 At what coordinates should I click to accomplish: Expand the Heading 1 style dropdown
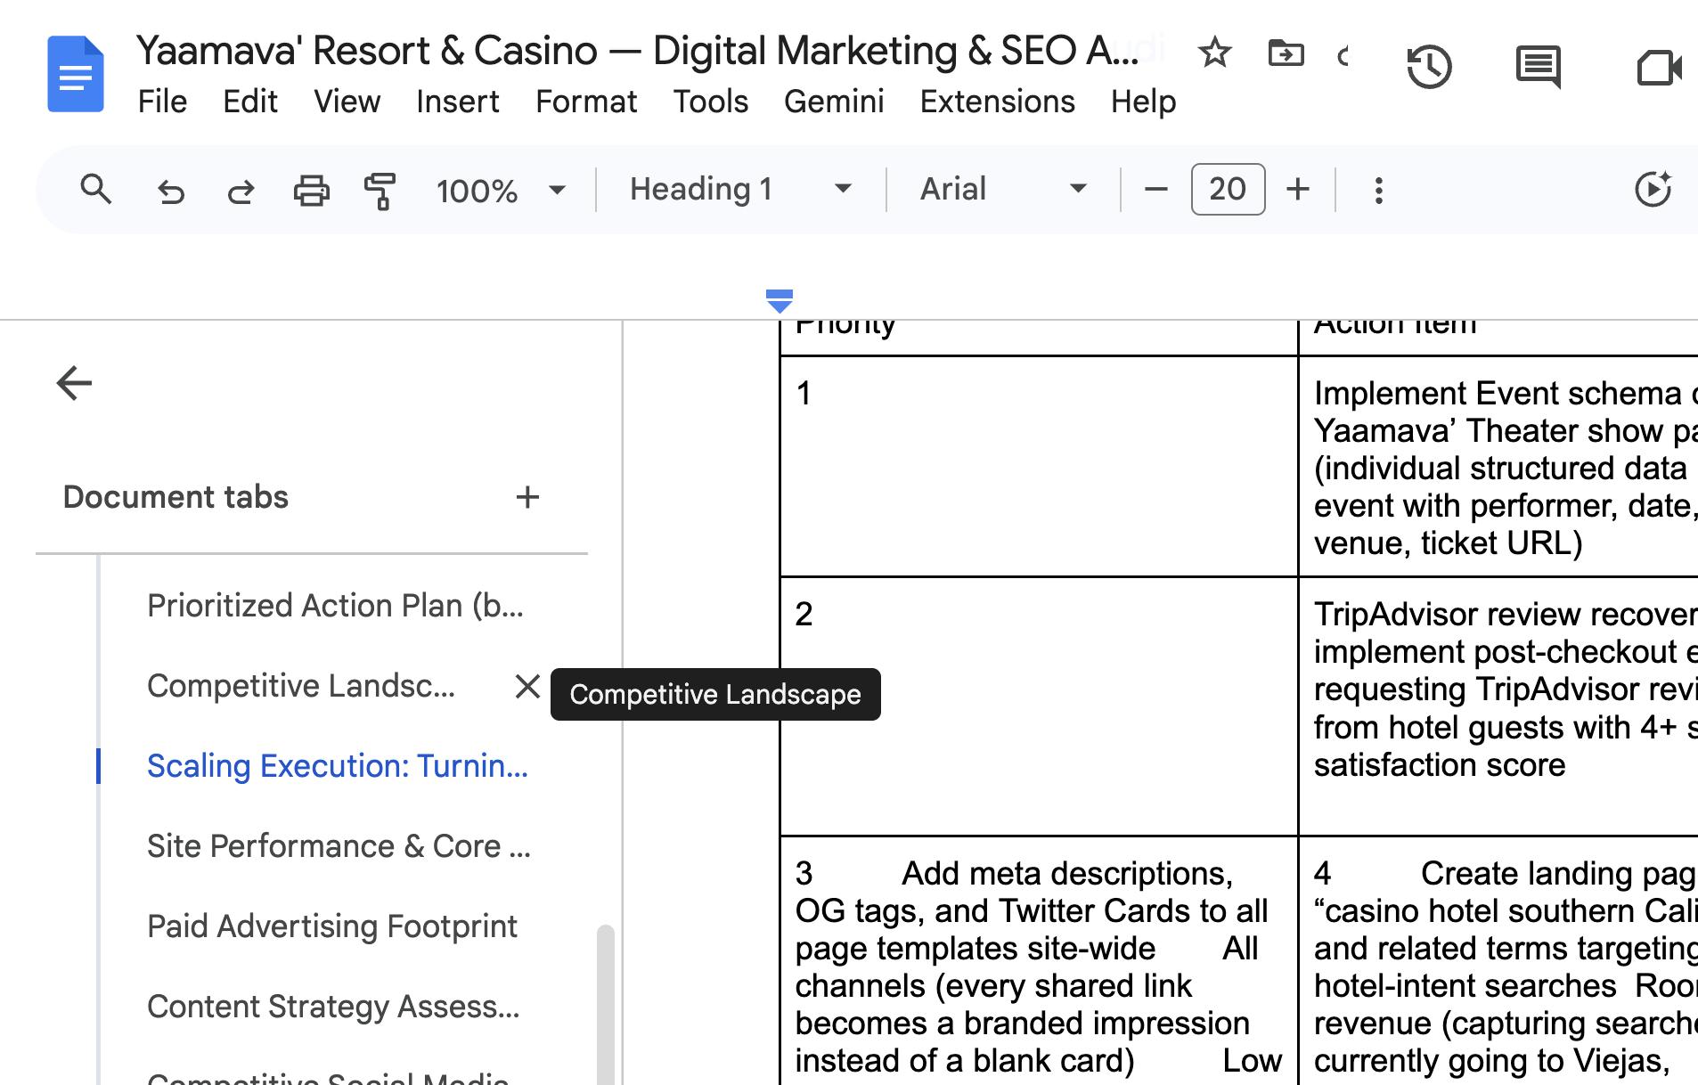(739, 190)
